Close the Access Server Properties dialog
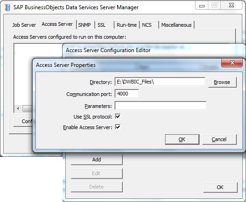This screenshot has width=246, height=202. (232, 63)
